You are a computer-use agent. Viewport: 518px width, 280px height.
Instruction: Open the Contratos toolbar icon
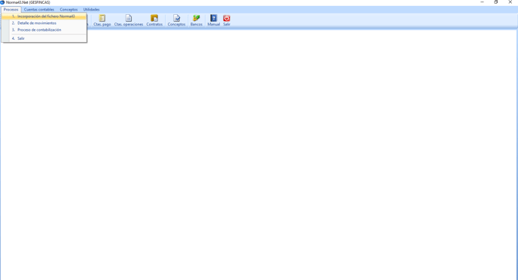(154, 20)
